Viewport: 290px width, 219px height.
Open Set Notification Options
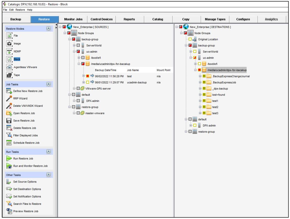tap(8, 196)
